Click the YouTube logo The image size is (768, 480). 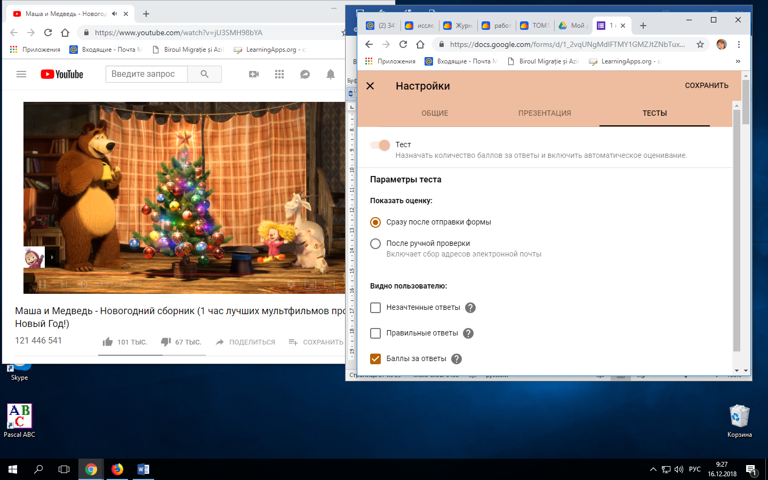pyautogui.click(x=62, y=74)
